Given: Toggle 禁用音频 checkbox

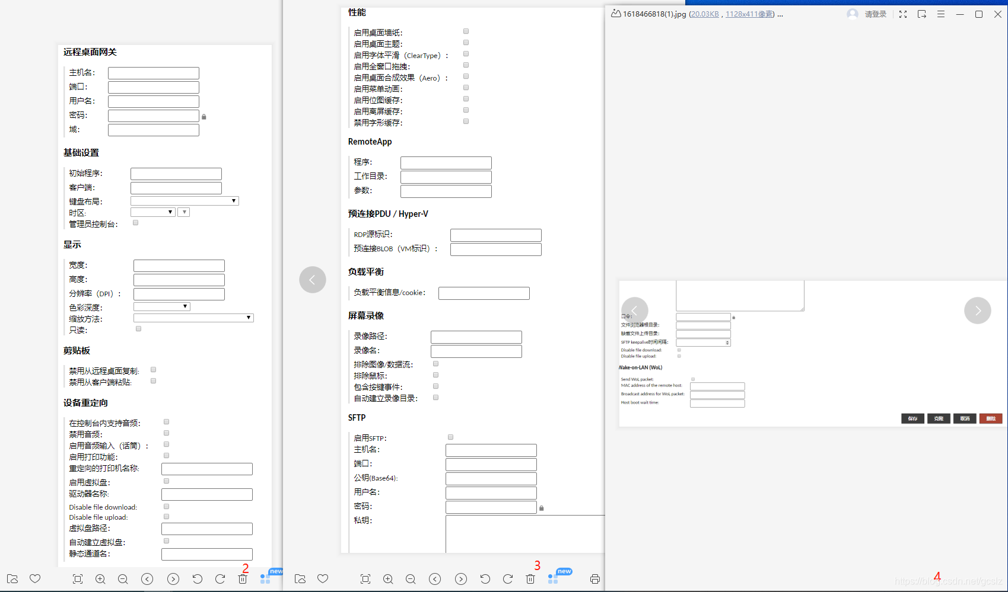Looking at the screenshot, I should click(x=166, y=433).
